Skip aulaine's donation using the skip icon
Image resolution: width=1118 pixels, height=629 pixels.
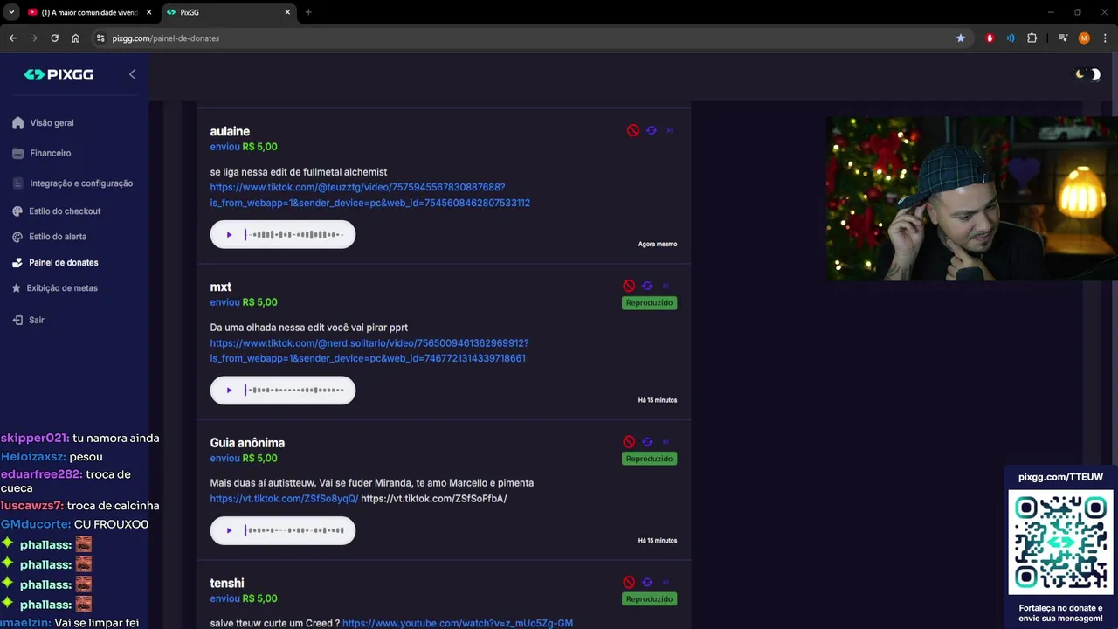coord(670,130)
